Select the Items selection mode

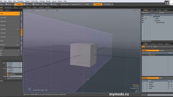coord(26,4)
